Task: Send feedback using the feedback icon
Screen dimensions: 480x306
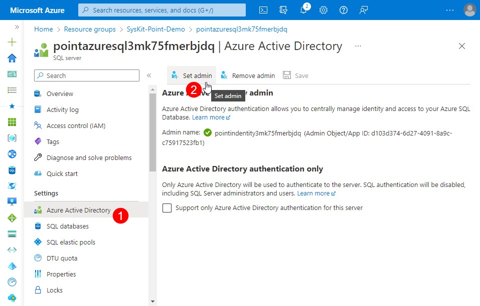Action: coord(363,9)
